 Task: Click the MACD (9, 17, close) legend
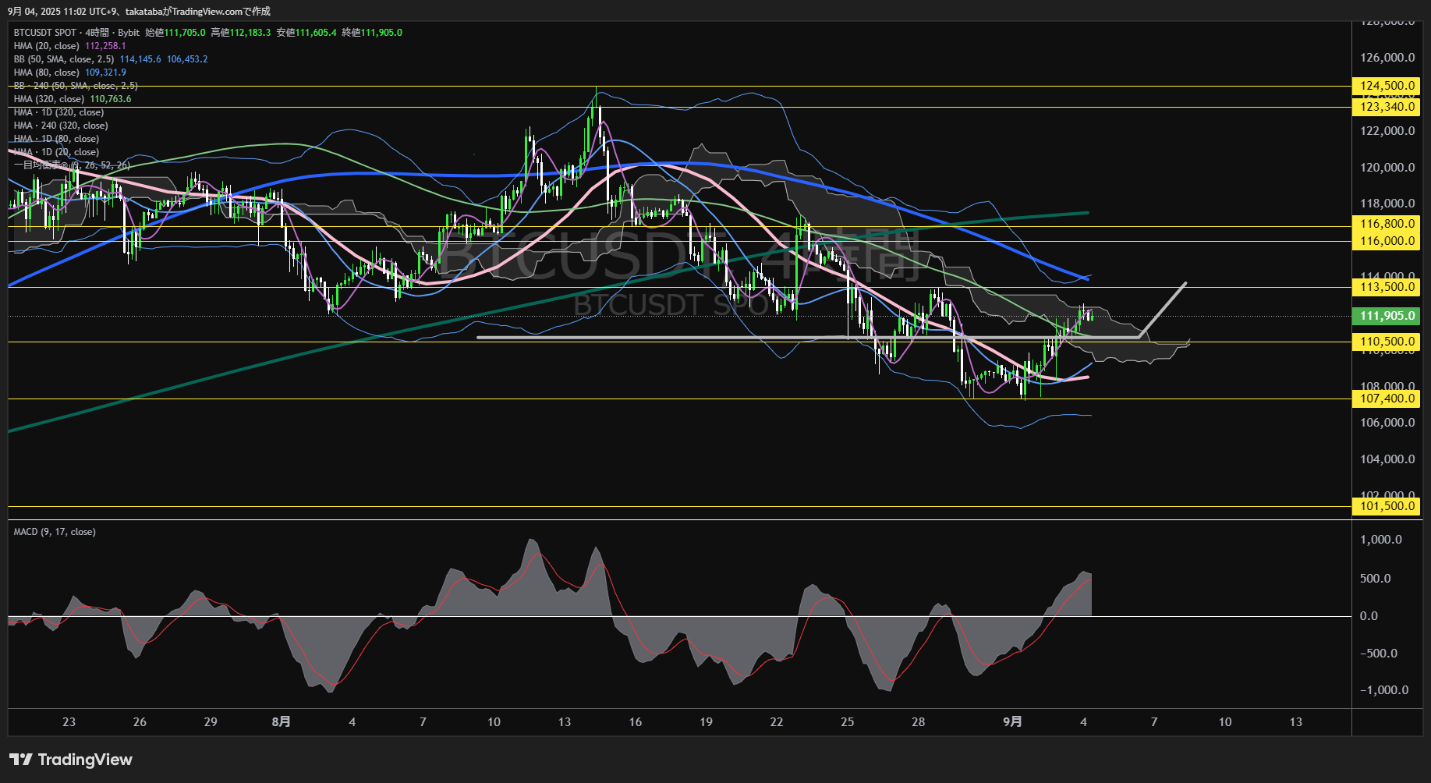55,532
